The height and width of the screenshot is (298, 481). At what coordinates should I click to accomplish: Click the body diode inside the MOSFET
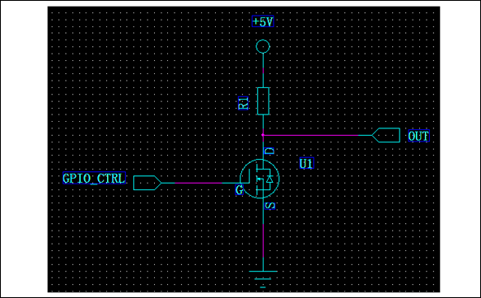(269, 179)
